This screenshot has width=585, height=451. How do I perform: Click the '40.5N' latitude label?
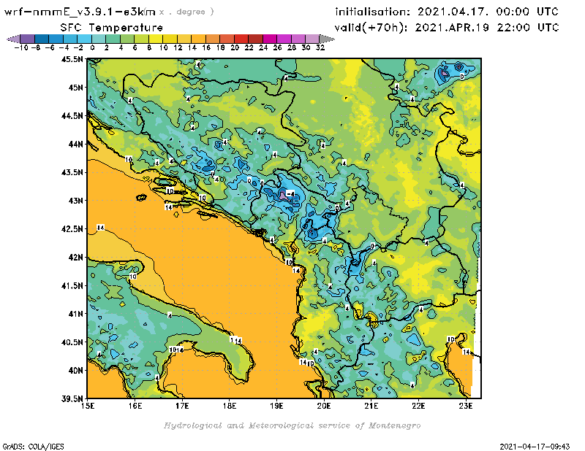72,342
